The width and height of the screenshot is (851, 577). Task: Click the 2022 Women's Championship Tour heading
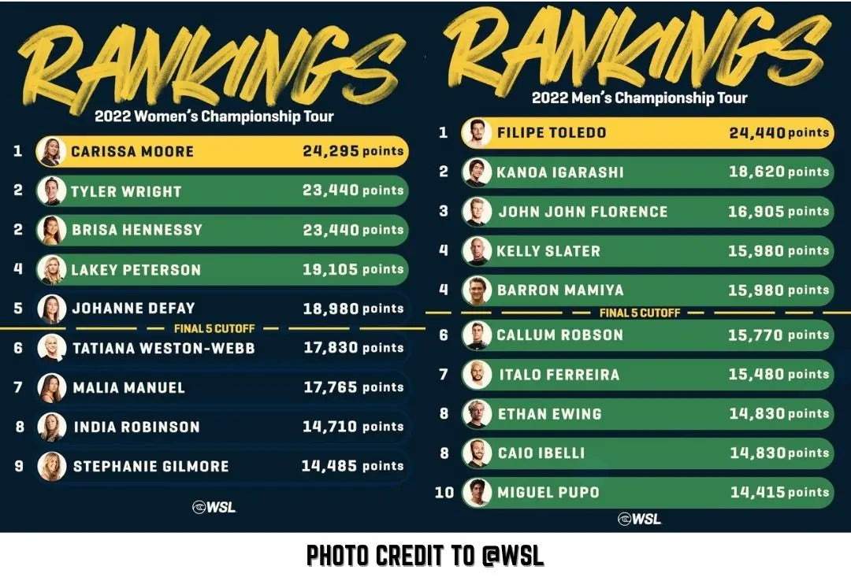214,117
